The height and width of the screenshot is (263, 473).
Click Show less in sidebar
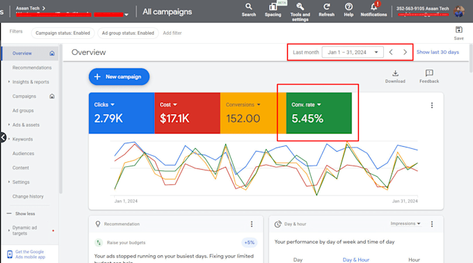click(25, 214)
